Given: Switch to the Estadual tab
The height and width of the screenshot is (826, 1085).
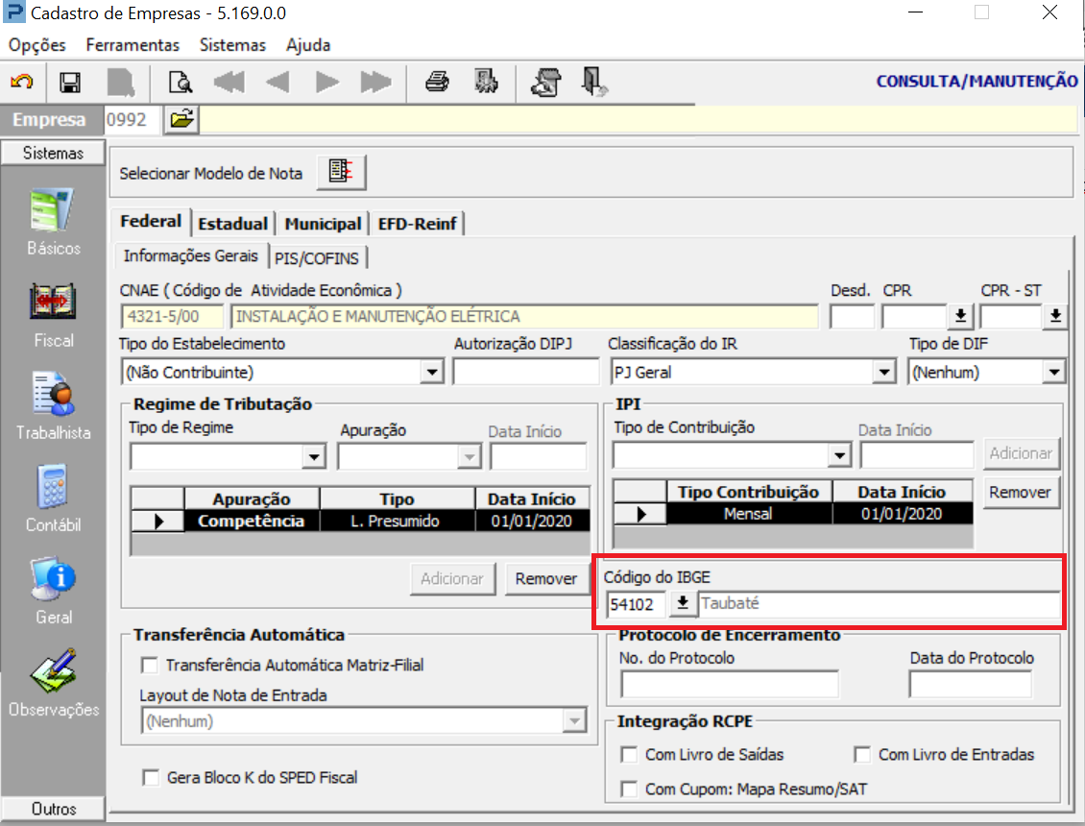Looking at the screenshot, I should (x=232, y=224).
